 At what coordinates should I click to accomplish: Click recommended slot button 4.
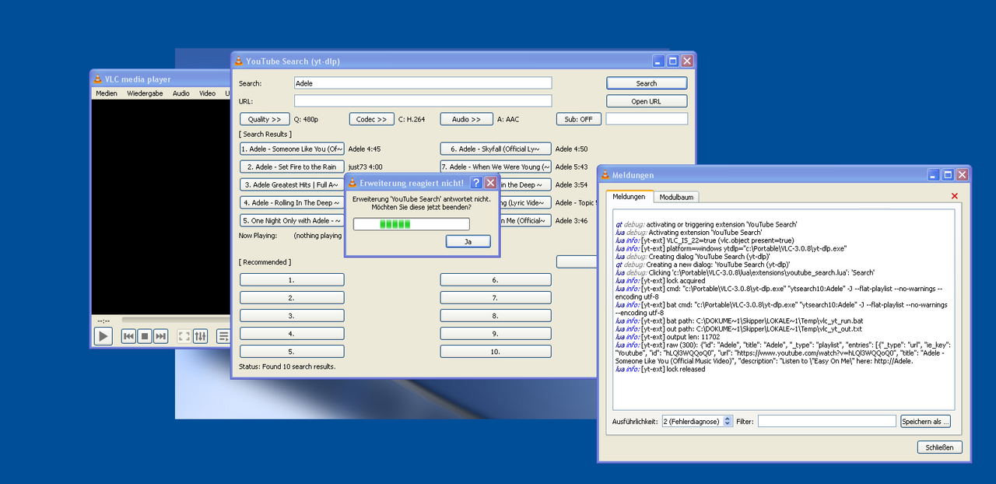tap(292, 333)
